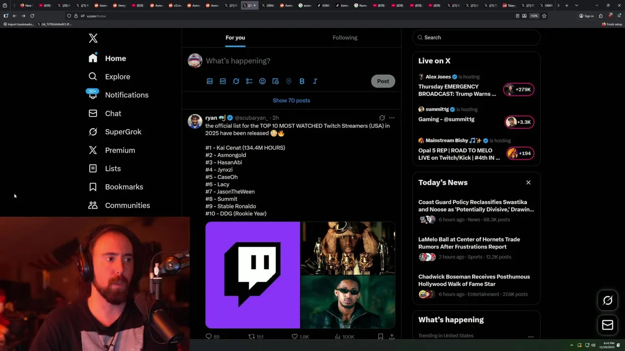Click Grok explain icon on ryan's post
This screenshot has width=625, height=351.
click(x=382, y=118)
